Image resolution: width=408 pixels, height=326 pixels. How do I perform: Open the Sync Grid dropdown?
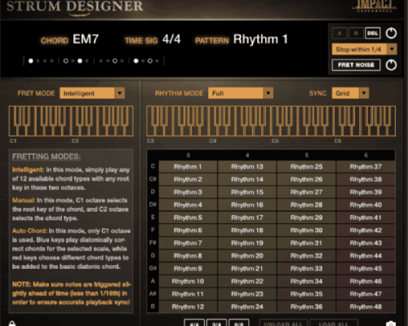pyautogui.click(x=350, y=93)
